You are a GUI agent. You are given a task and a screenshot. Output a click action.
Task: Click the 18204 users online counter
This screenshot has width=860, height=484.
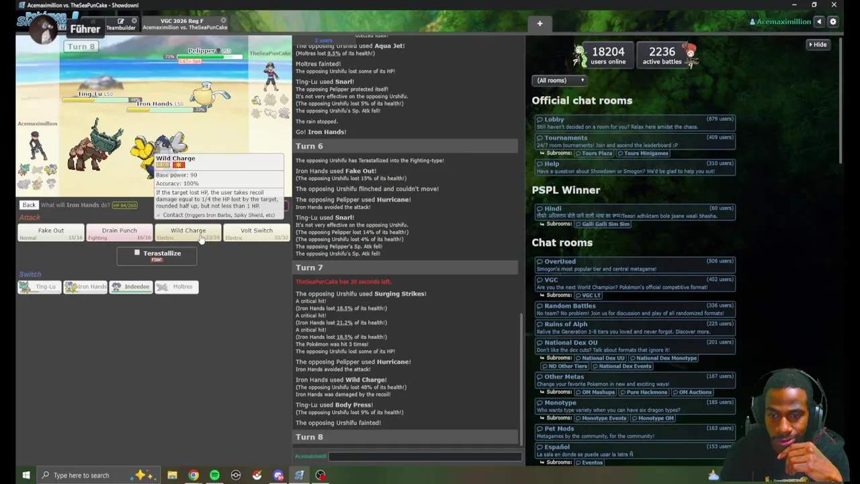coord(608,56)
